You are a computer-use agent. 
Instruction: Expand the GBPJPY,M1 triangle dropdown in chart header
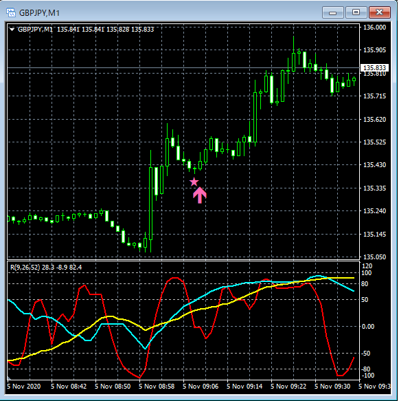[12, 30]
